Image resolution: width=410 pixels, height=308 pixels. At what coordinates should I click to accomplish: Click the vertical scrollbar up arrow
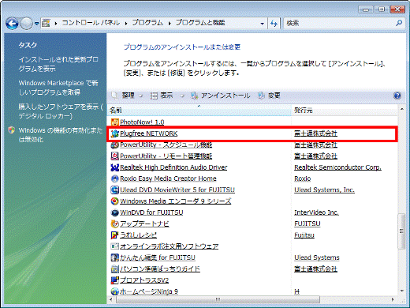401,109
